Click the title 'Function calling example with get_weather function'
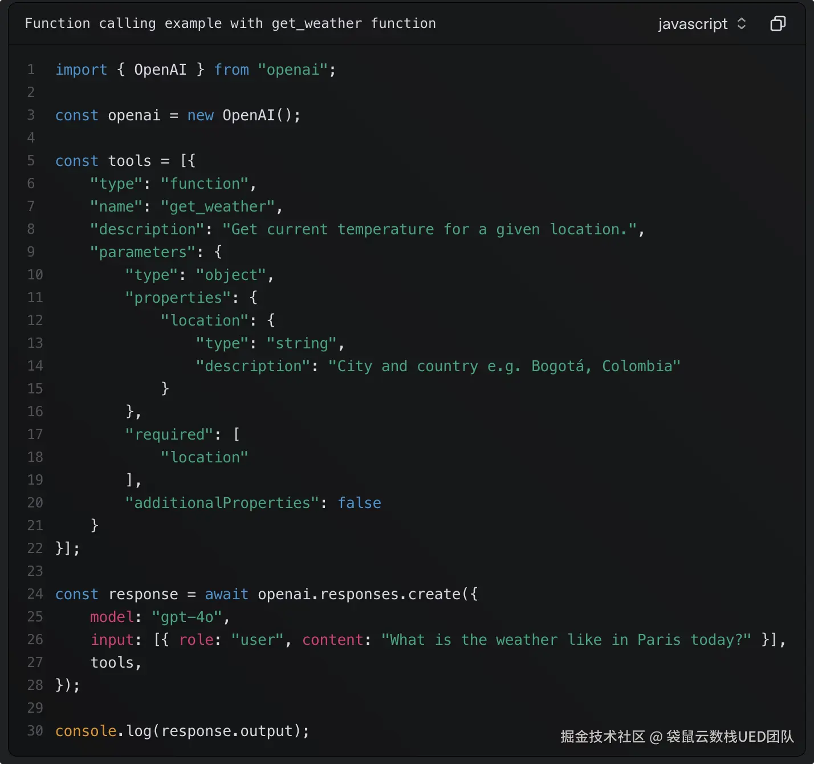Viewport: 814px width, 764px height. [230, 23]
